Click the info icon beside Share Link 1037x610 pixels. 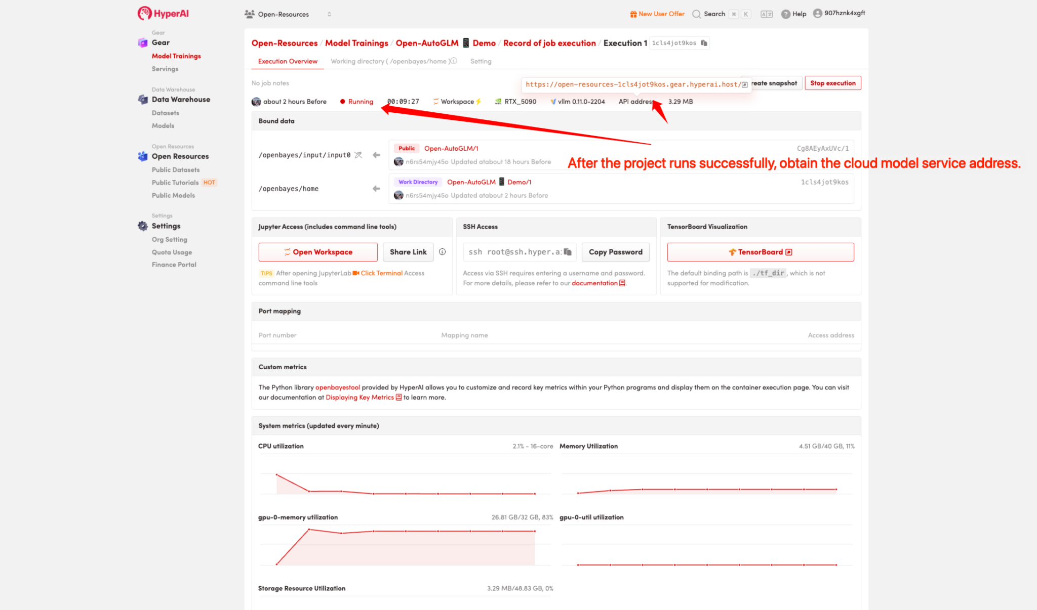[x=442, y=252]
